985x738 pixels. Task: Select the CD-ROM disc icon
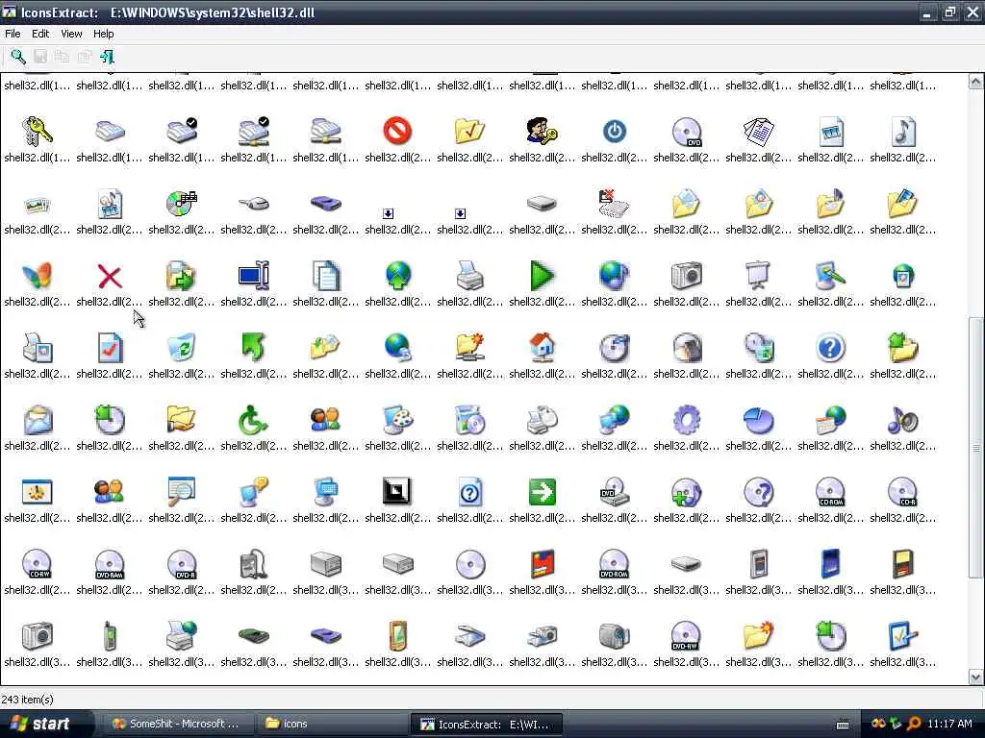pyautogui.click(x=830, y=492)
